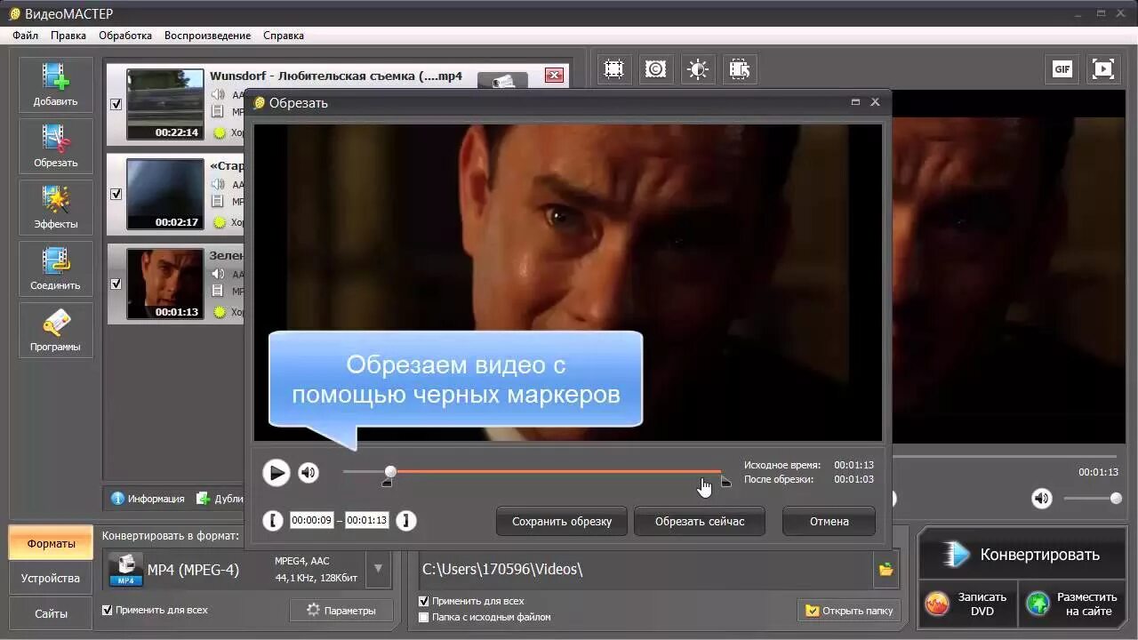
Task: Open the Эффекты tool
Action: coord(55,208)
